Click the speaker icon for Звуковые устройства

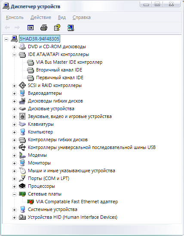point(22,116)
